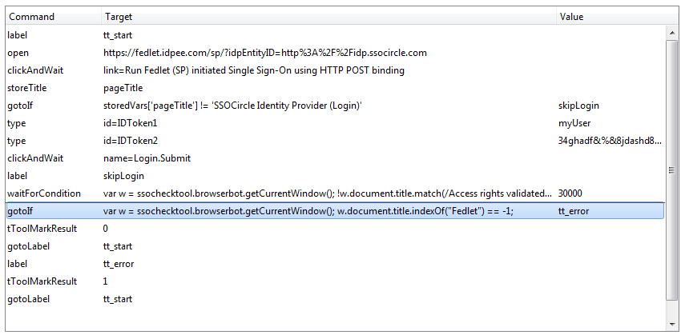This screenshot has width=685, height=335.
Task: Select the clickAndWait Run Fedlet link row
Action: tap(336, 70)
